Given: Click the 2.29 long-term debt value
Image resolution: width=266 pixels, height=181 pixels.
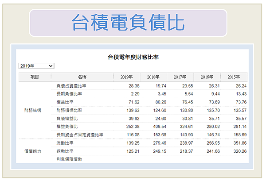Looking at the screenshot, I should point(135,94).
